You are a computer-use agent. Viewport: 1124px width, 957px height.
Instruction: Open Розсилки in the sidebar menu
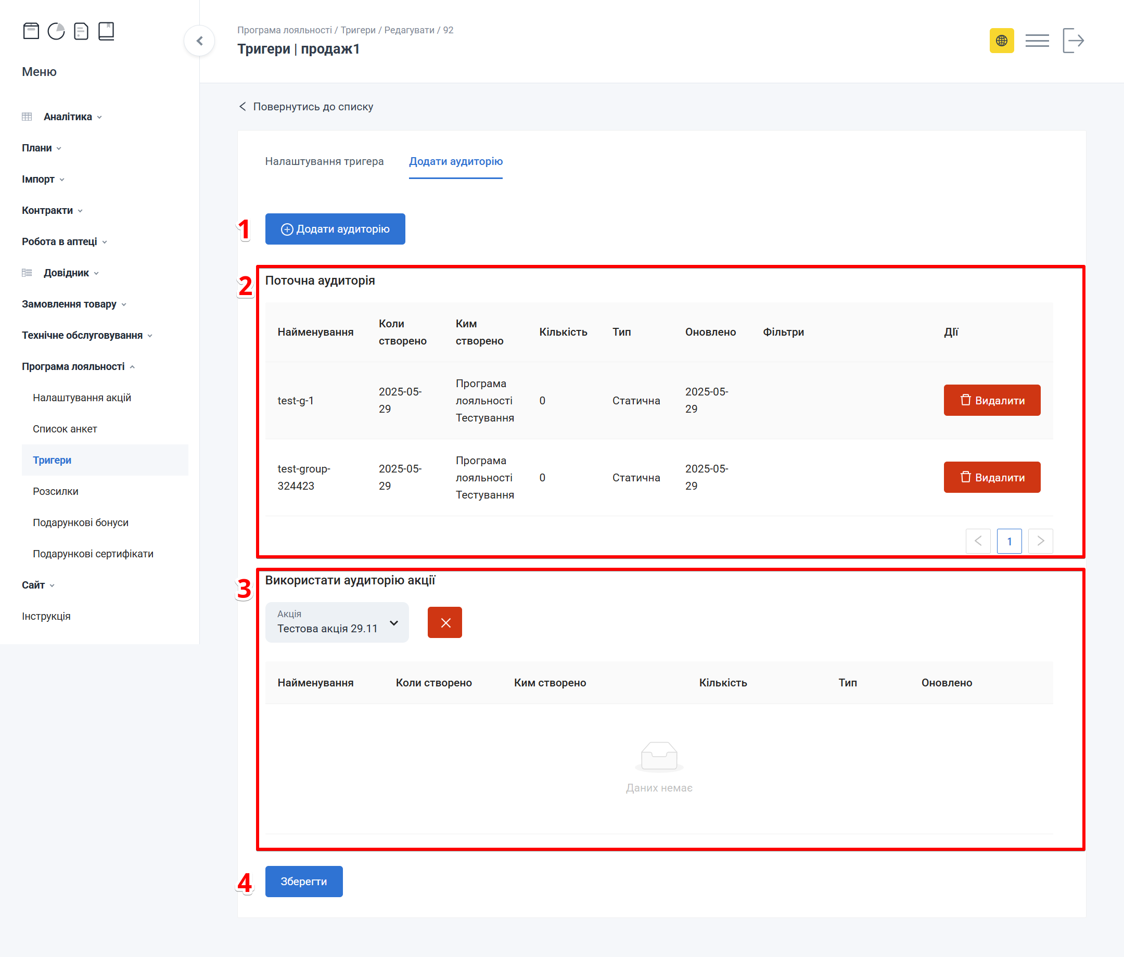coord(55,491)
